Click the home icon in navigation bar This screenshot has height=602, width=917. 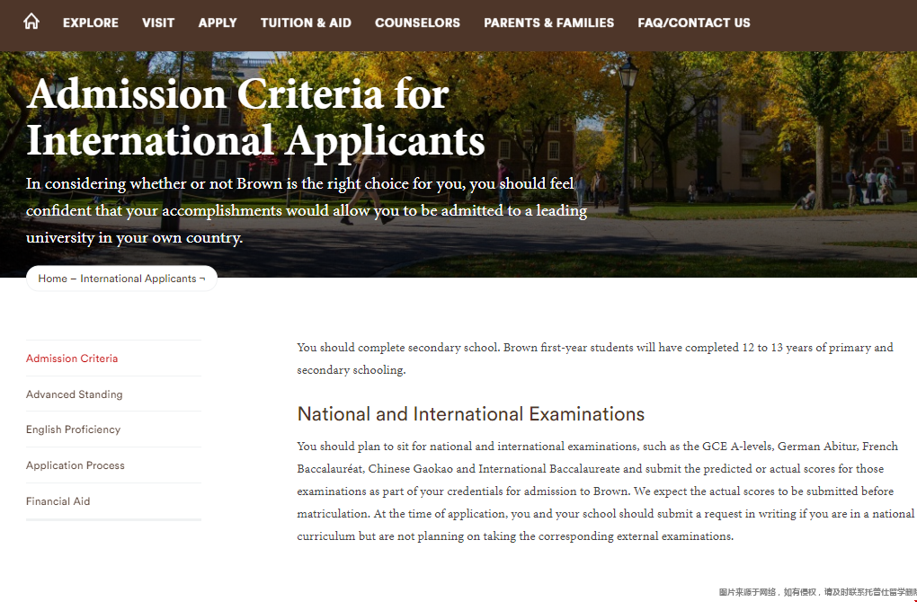(31, 22)
